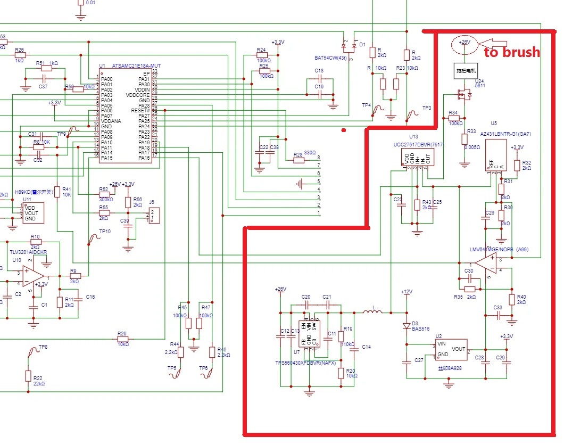Click resistor R40 2kΩ symbol
This screenshot has height=444, width=564.
click(x=511, y=300)
